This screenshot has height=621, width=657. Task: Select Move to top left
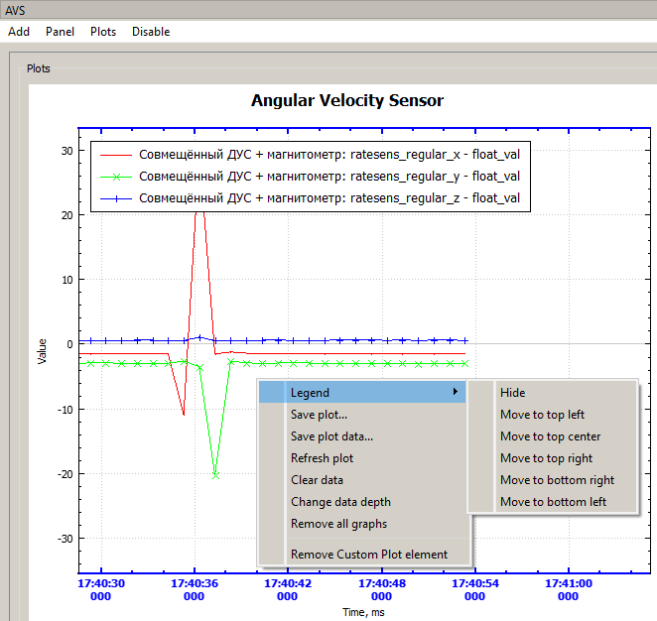click(542, 415)
